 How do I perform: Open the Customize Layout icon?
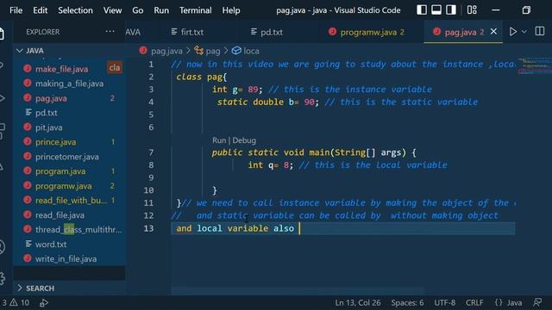472,9
